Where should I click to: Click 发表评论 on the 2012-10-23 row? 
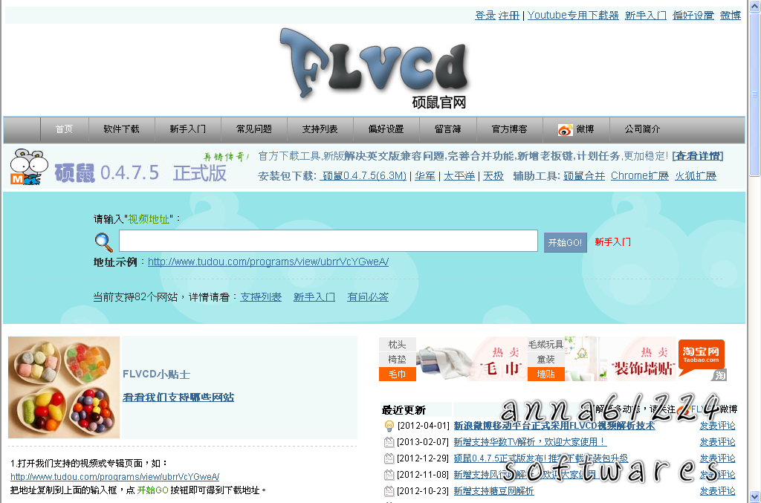point(717,491)
